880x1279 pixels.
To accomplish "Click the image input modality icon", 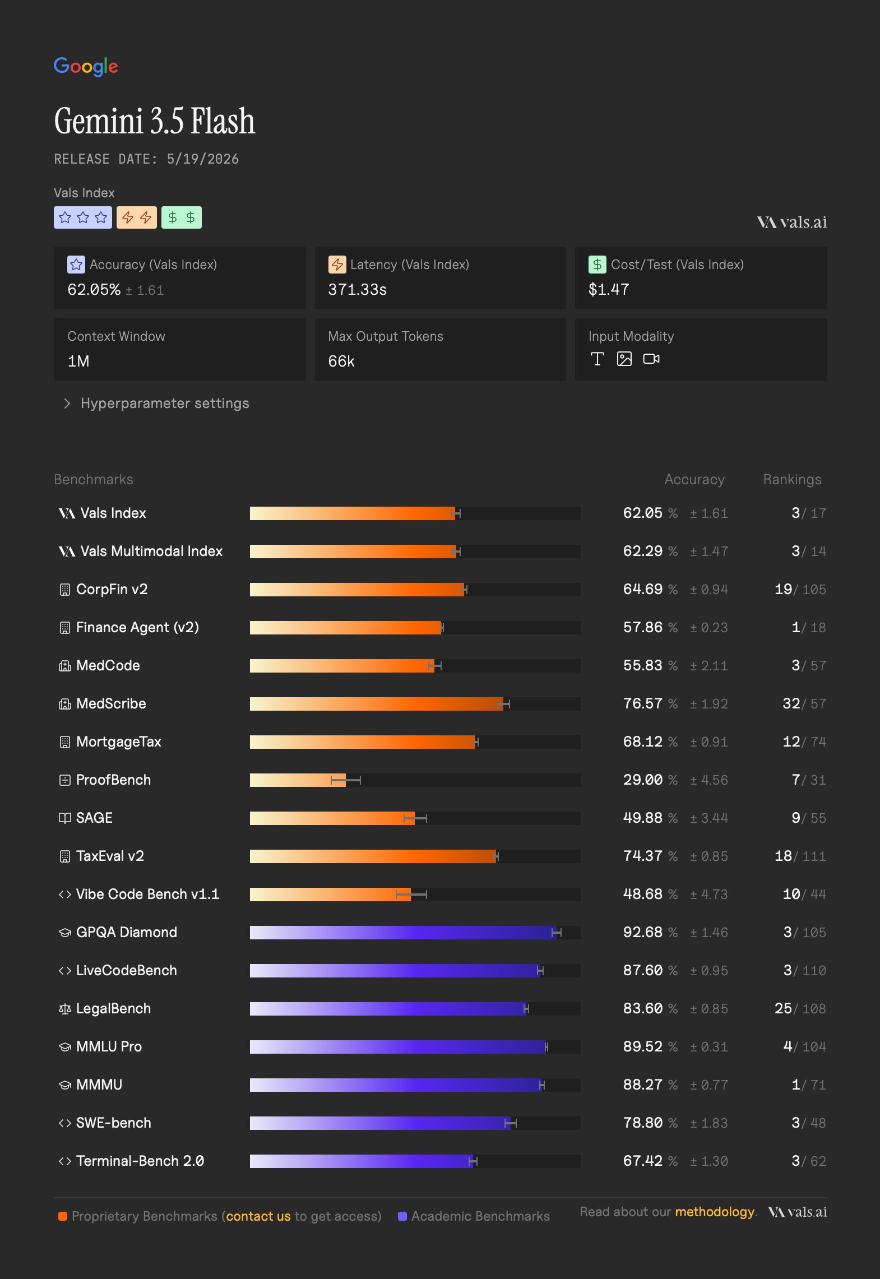I will 624,359.
